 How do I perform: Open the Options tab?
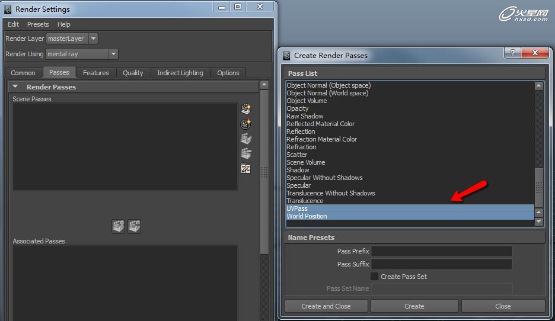228,73
